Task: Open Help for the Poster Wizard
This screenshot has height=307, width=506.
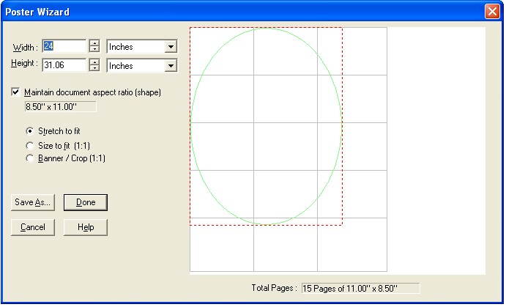Action: click(x=86, y=227)
